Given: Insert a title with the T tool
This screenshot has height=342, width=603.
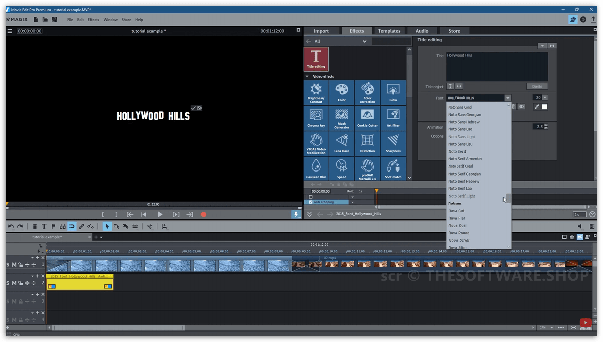Looking at the screenshot, I should [44, 226].
